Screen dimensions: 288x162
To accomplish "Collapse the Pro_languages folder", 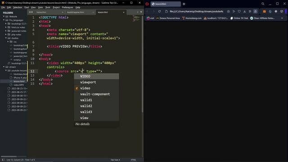I will [x=4, y=20].
